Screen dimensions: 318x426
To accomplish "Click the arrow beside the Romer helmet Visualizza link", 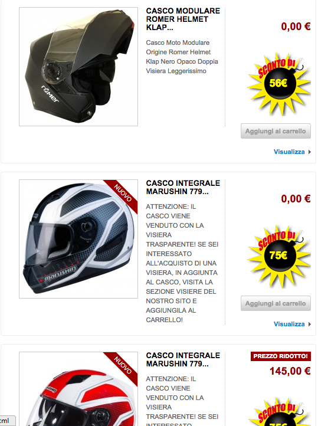I will coord(310,152).
